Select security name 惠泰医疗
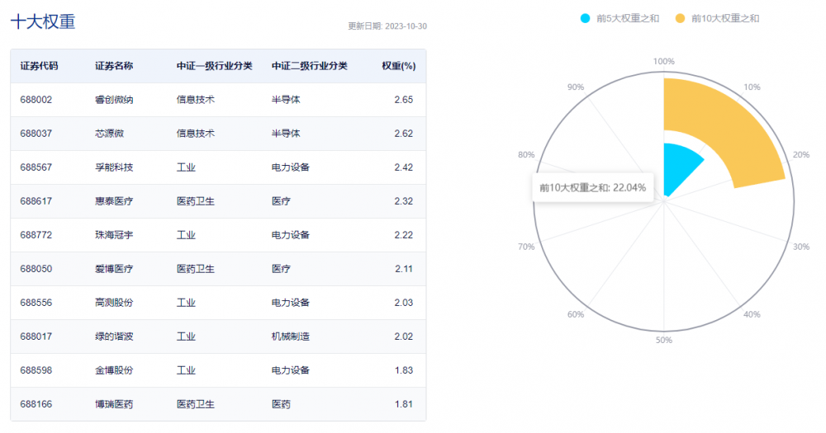Image resolution: width=826 pixels, height=433 pixels. [x=114, y=201]
